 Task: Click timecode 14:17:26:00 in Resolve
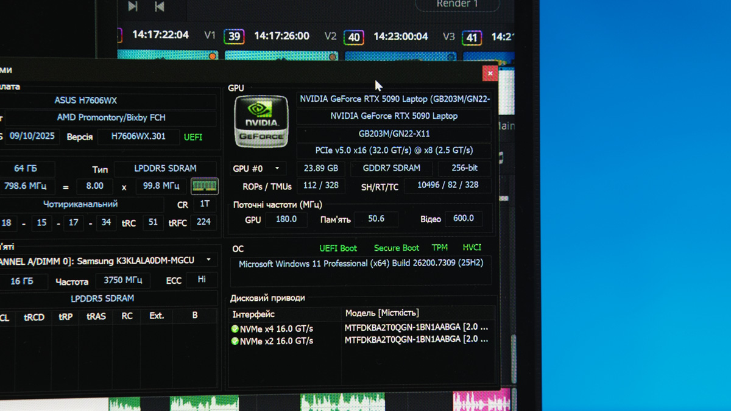[x=281, y=36]
